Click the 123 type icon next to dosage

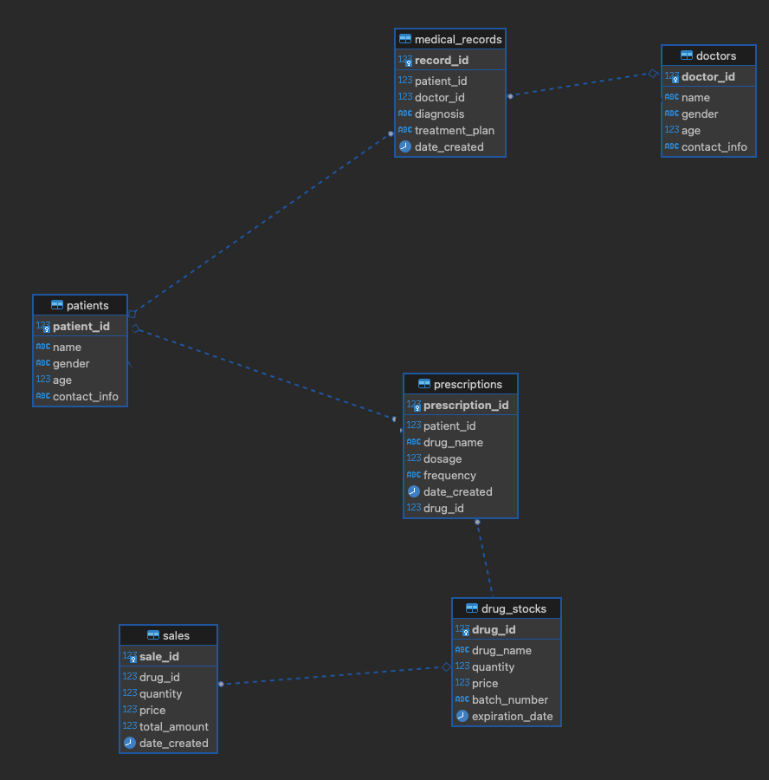click(414, 458)
